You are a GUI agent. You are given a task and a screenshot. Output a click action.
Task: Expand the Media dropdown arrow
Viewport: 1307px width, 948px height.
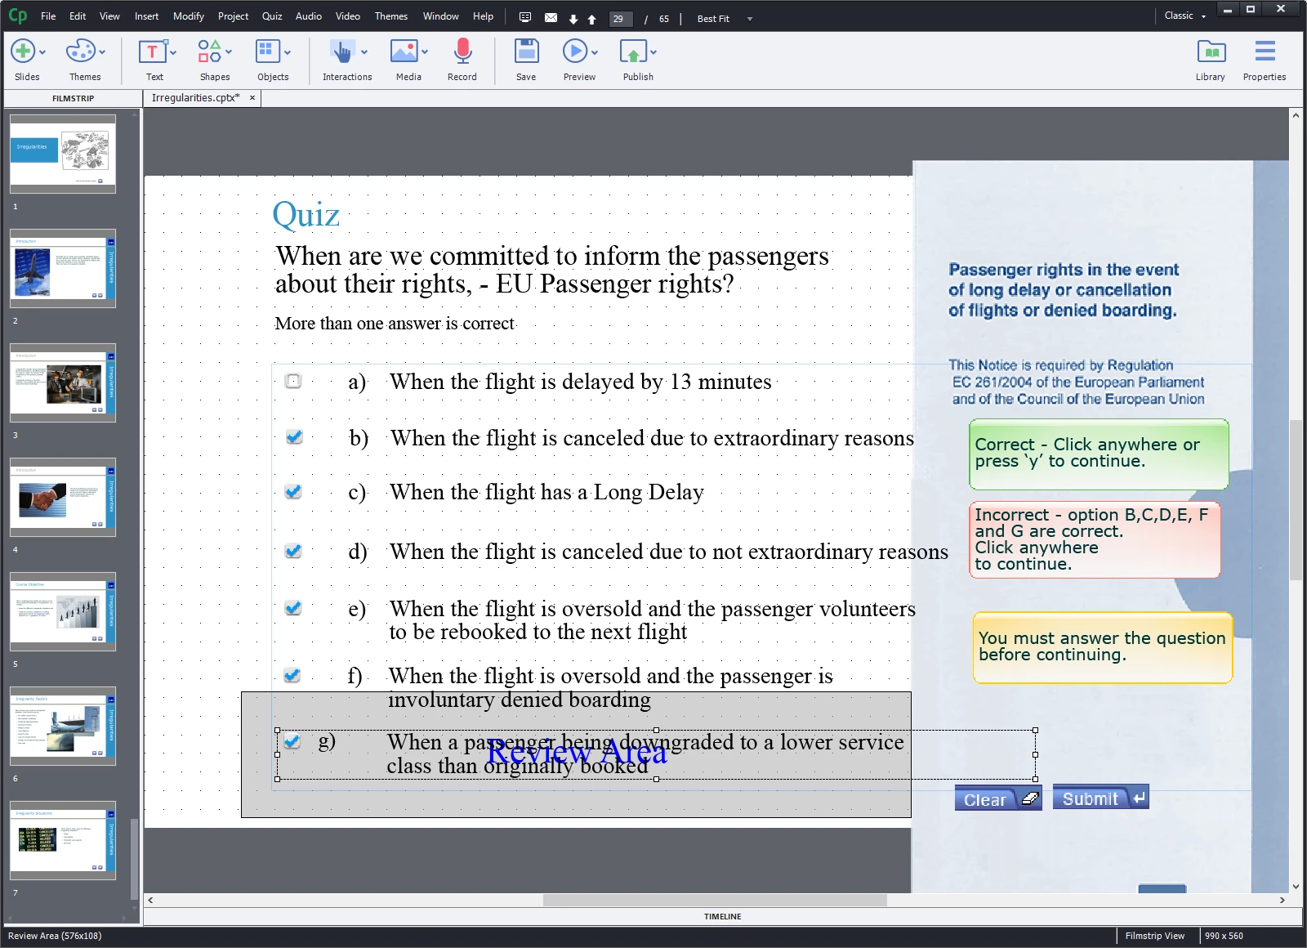point(425,52)
